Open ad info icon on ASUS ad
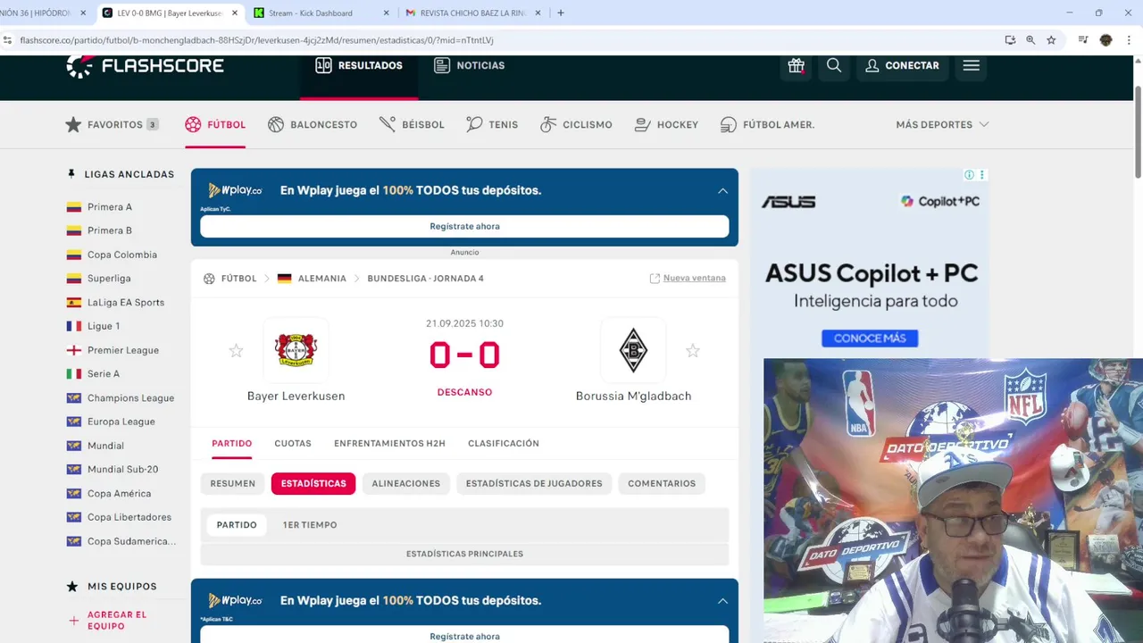Image resolution: width=1143 pixels, height=643 pixels. pos(970,175)
